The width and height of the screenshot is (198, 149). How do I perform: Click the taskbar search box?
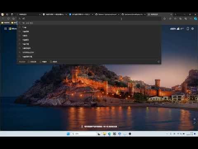(84, 134)
